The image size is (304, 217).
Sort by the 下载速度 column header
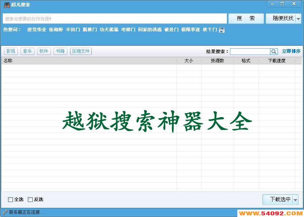pos(277,61)
